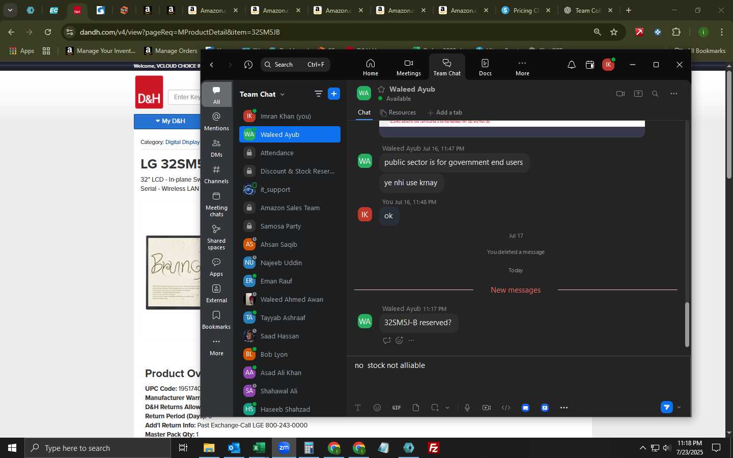Click the Zoom Search box
Image resolution: width=733 pixels, height=458 pixels.
pyautogui.click(x=295, y=65)
